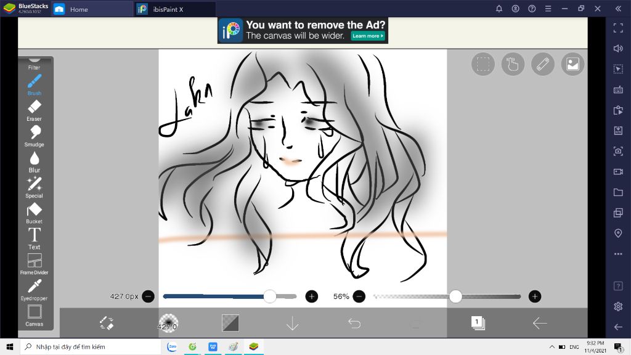Image resolution: width=631 pixels, height=355 pixels.
Task: Show more BlueStacks sidebar options
Action: [x=618, y=254]
